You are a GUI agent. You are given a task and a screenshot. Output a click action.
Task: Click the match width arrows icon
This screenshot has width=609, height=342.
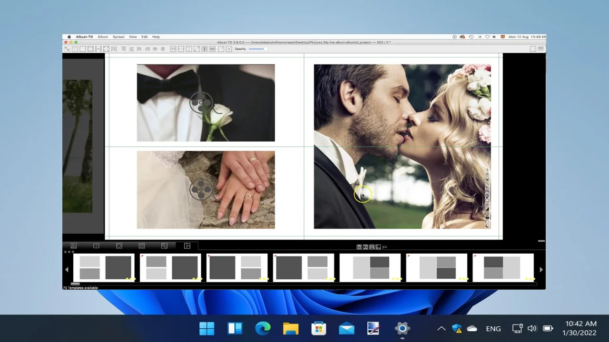(181, 49)
